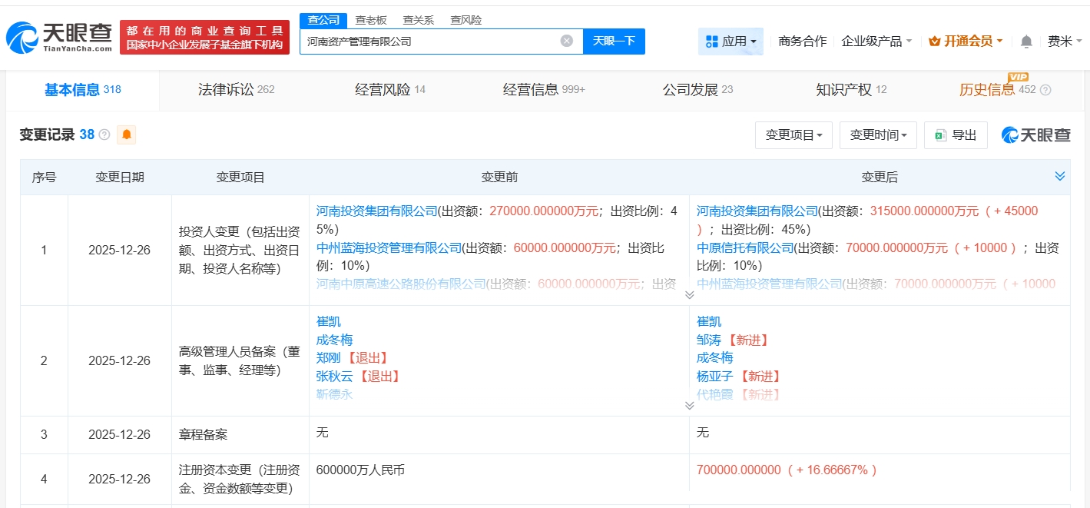
Task: Click the orange change-record alert bell
Action: coord(126,135)
